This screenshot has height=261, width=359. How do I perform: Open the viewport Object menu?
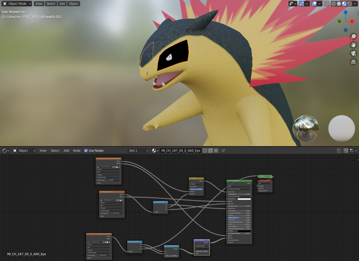coord(74,4)
